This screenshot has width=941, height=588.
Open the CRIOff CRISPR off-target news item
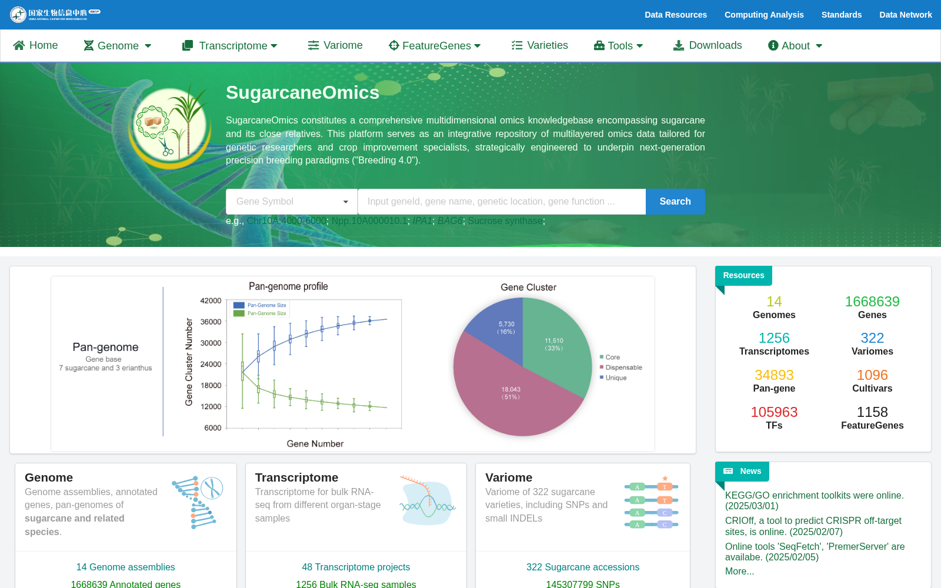point(813,526)
